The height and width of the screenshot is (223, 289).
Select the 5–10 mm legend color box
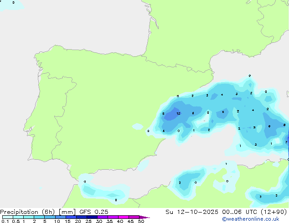[x=50, y=217]
